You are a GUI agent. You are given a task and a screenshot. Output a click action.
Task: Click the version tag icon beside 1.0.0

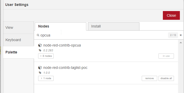(x=40, y=73)
